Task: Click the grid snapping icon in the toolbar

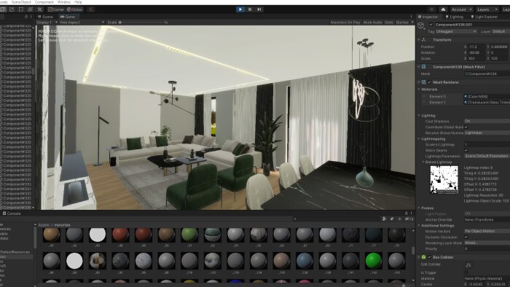Action: [x=91, y=9]
